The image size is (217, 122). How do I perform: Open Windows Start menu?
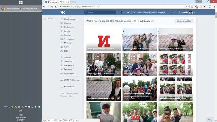coord(21,3)
